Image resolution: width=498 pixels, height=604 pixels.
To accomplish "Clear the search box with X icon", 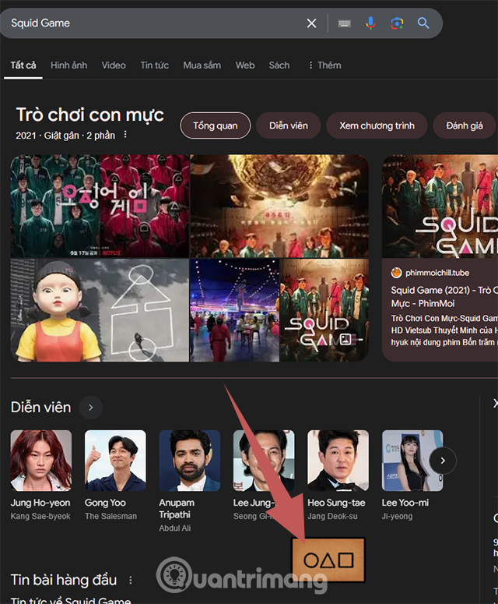I will (311, 23).
